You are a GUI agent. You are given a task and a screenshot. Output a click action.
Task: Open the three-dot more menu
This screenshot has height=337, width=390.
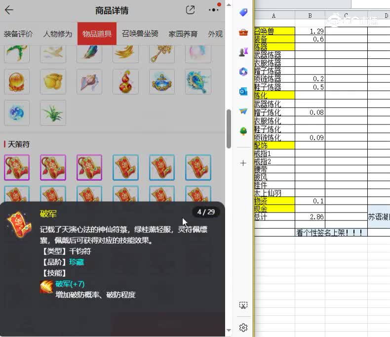[x=214, y=10]
